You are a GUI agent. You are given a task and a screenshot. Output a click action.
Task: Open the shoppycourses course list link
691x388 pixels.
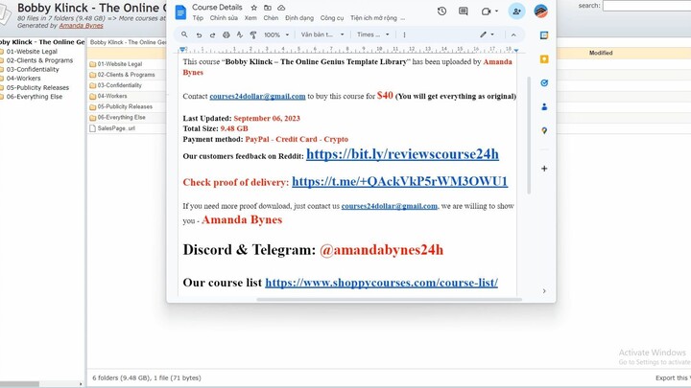pos(381,283)
